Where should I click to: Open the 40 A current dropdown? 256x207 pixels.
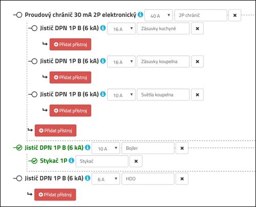click(x=159, y=15)
